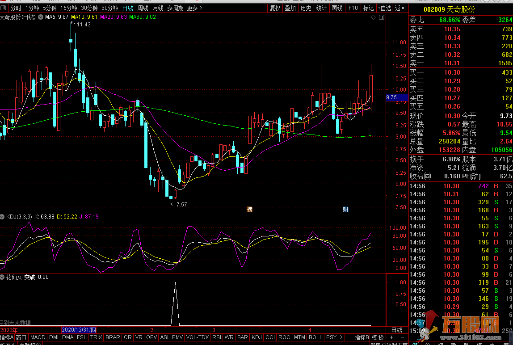The width and height of the screenshot is (513, 345).
Task: Expand 天奇股份(日线) chart dropdown circle
Action: coord(41,17)
